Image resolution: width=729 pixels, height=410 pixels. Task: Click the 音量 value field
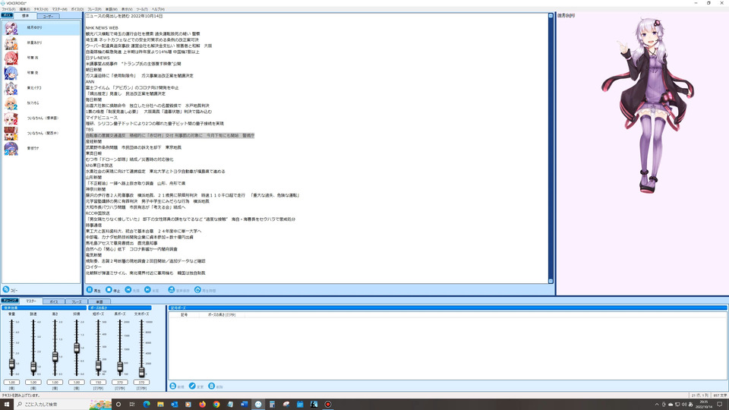tap(11, 382)
